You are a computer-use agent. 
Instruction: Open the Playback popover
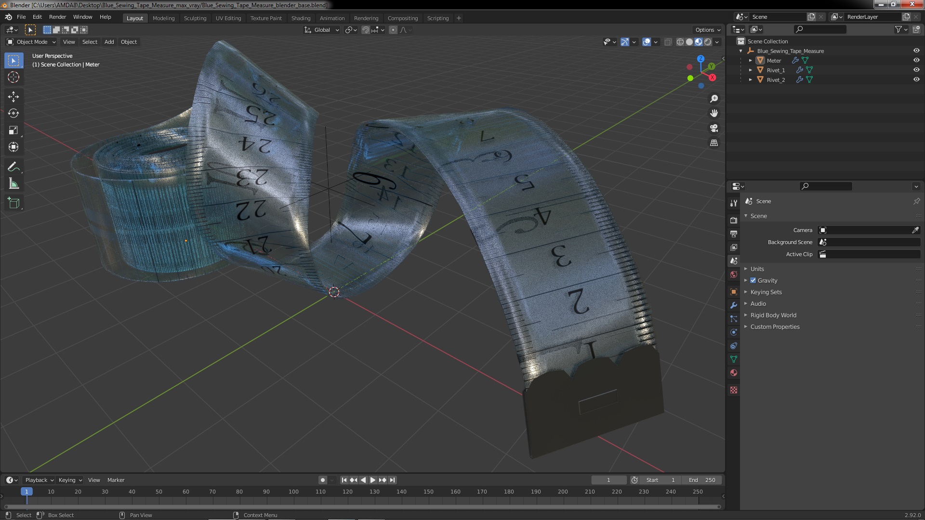[x=39, y=480]
